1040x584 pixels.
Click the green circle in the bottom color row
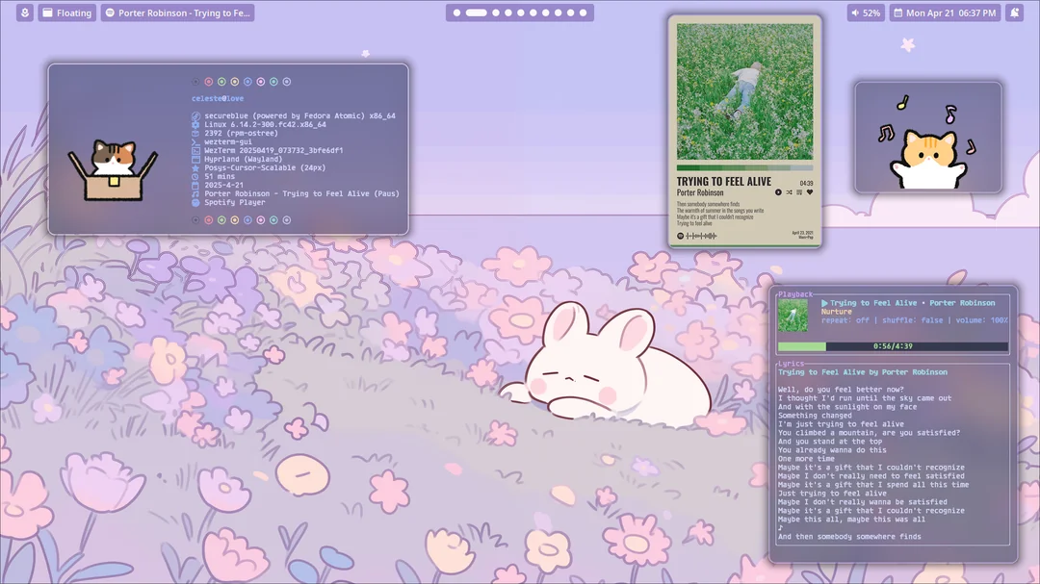click(221, 220)
